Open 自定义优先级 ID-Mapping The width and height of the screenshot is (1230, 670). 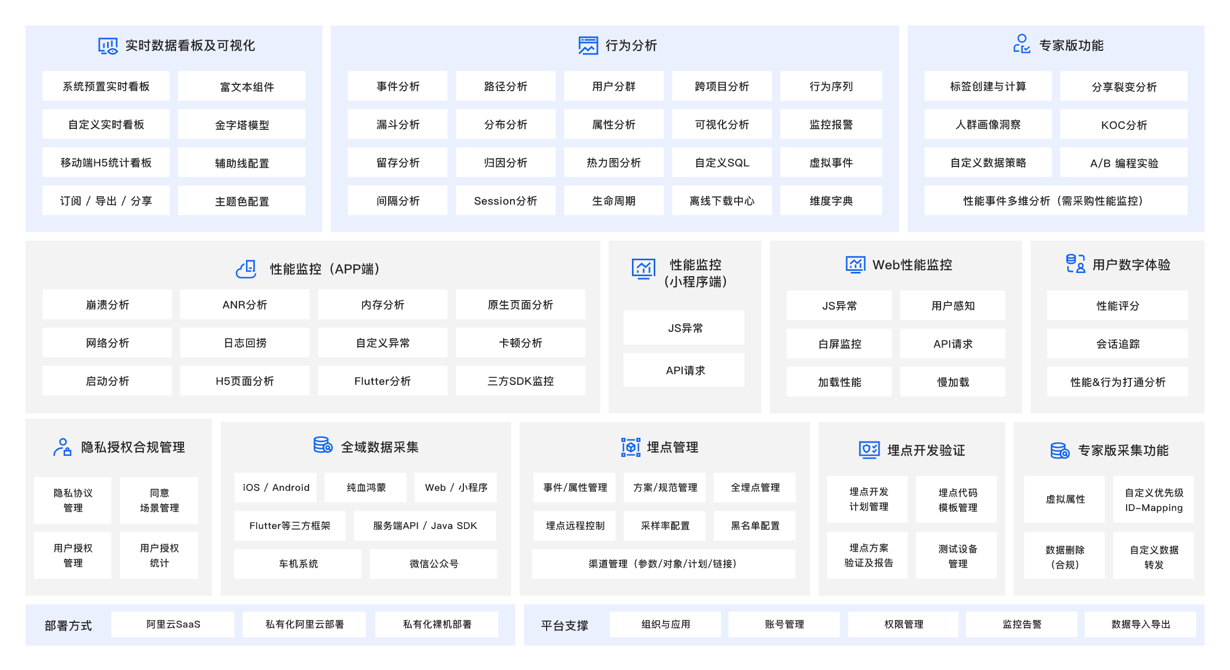pos(1154,499)
